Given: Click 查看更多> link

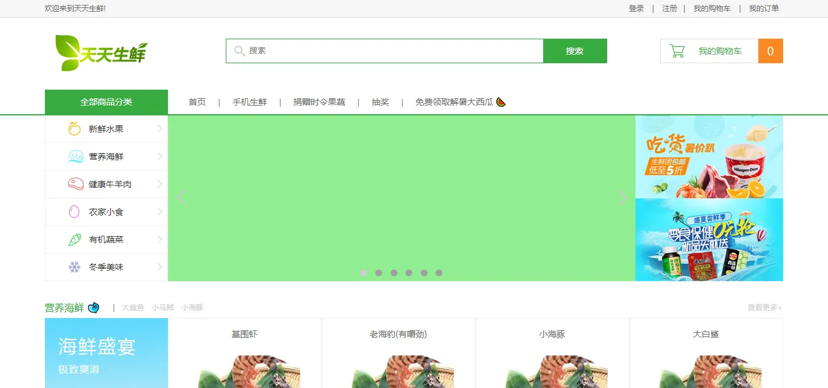Looking at the screenshot, I should click(765, 308).
